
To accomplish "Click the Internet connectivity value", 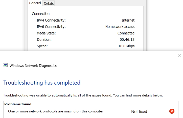I will point(128,20).
